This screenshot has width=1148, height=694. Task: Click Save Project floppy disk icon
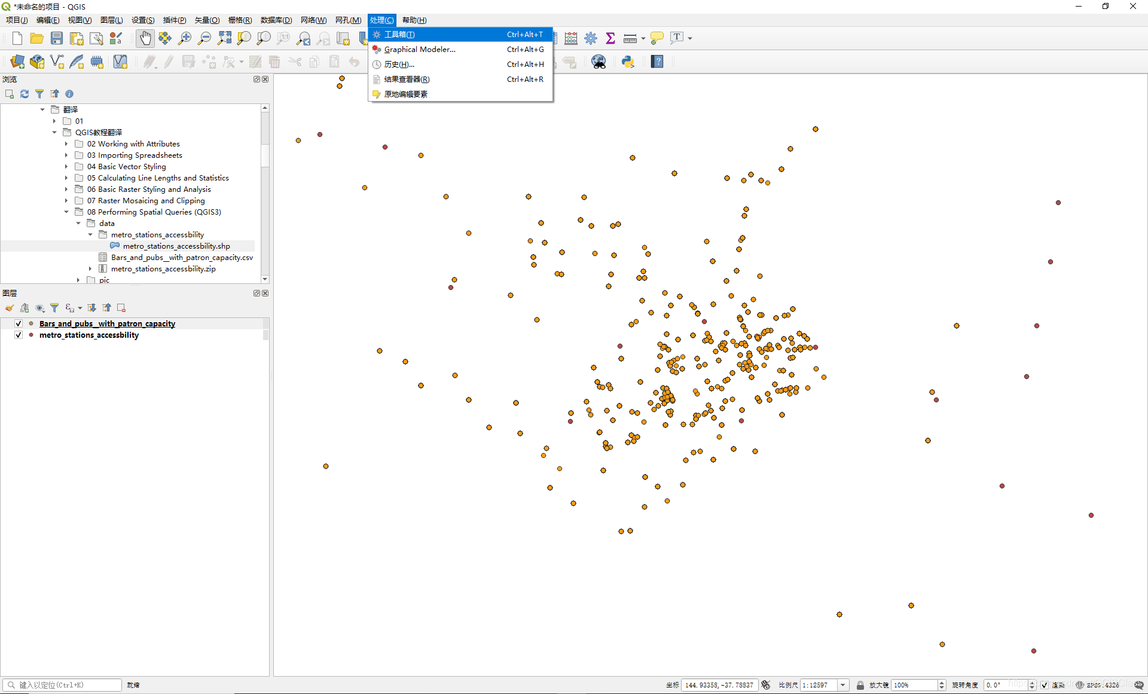point(57,38)
